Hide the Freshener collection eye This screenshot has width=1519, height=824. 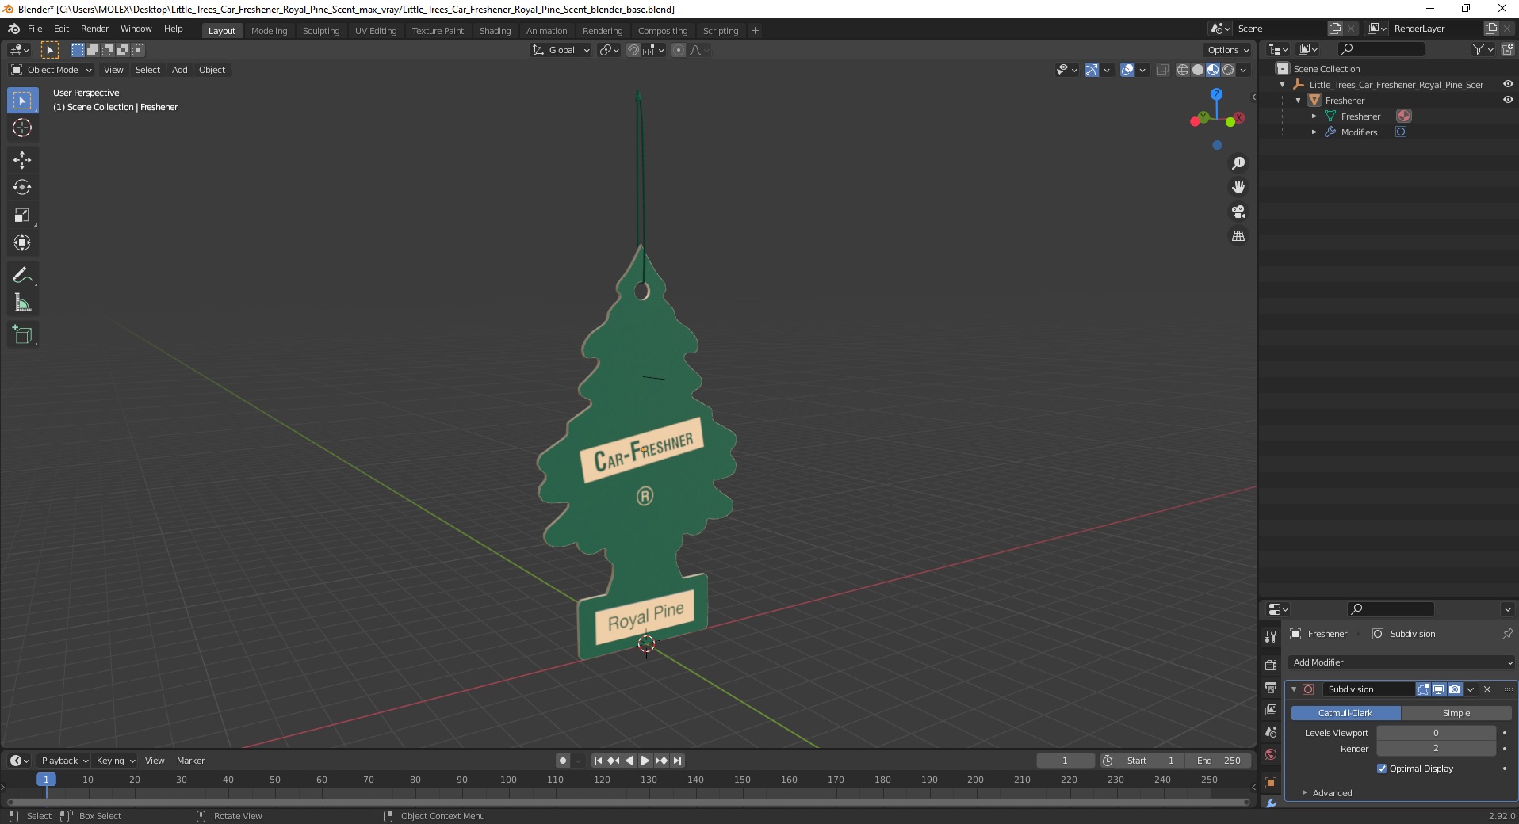[x=1508, y=101]
